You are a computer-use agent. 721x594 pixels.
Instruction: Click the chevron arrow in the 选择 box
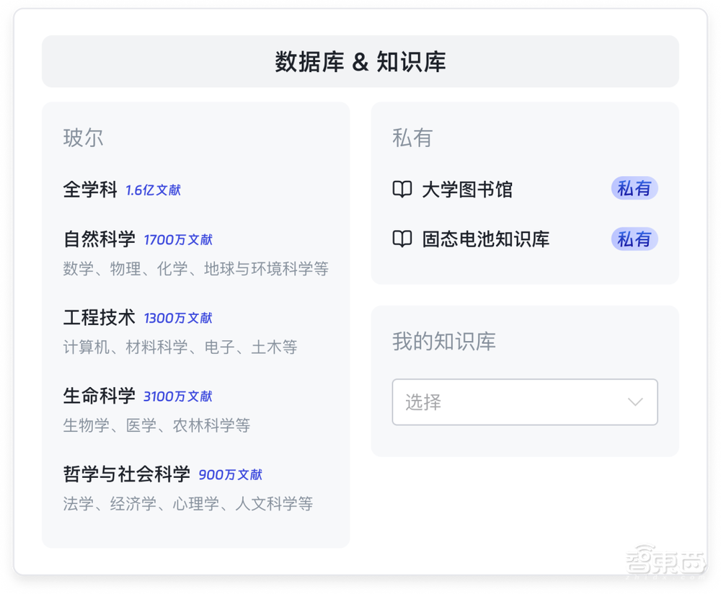634,402
